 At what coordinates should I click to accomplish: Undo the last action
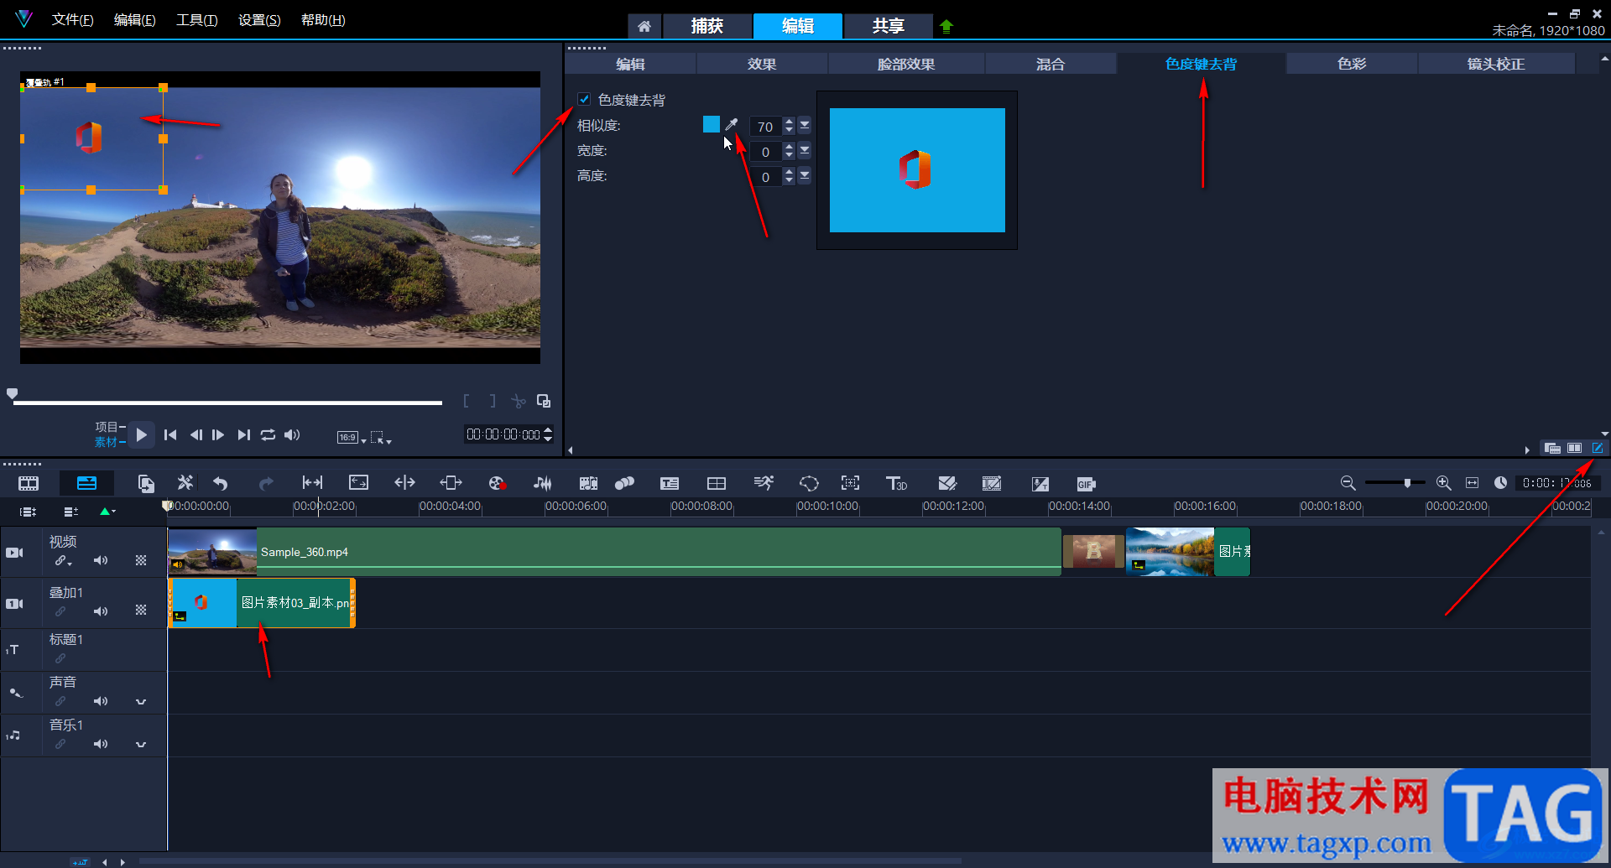(221, 483)
